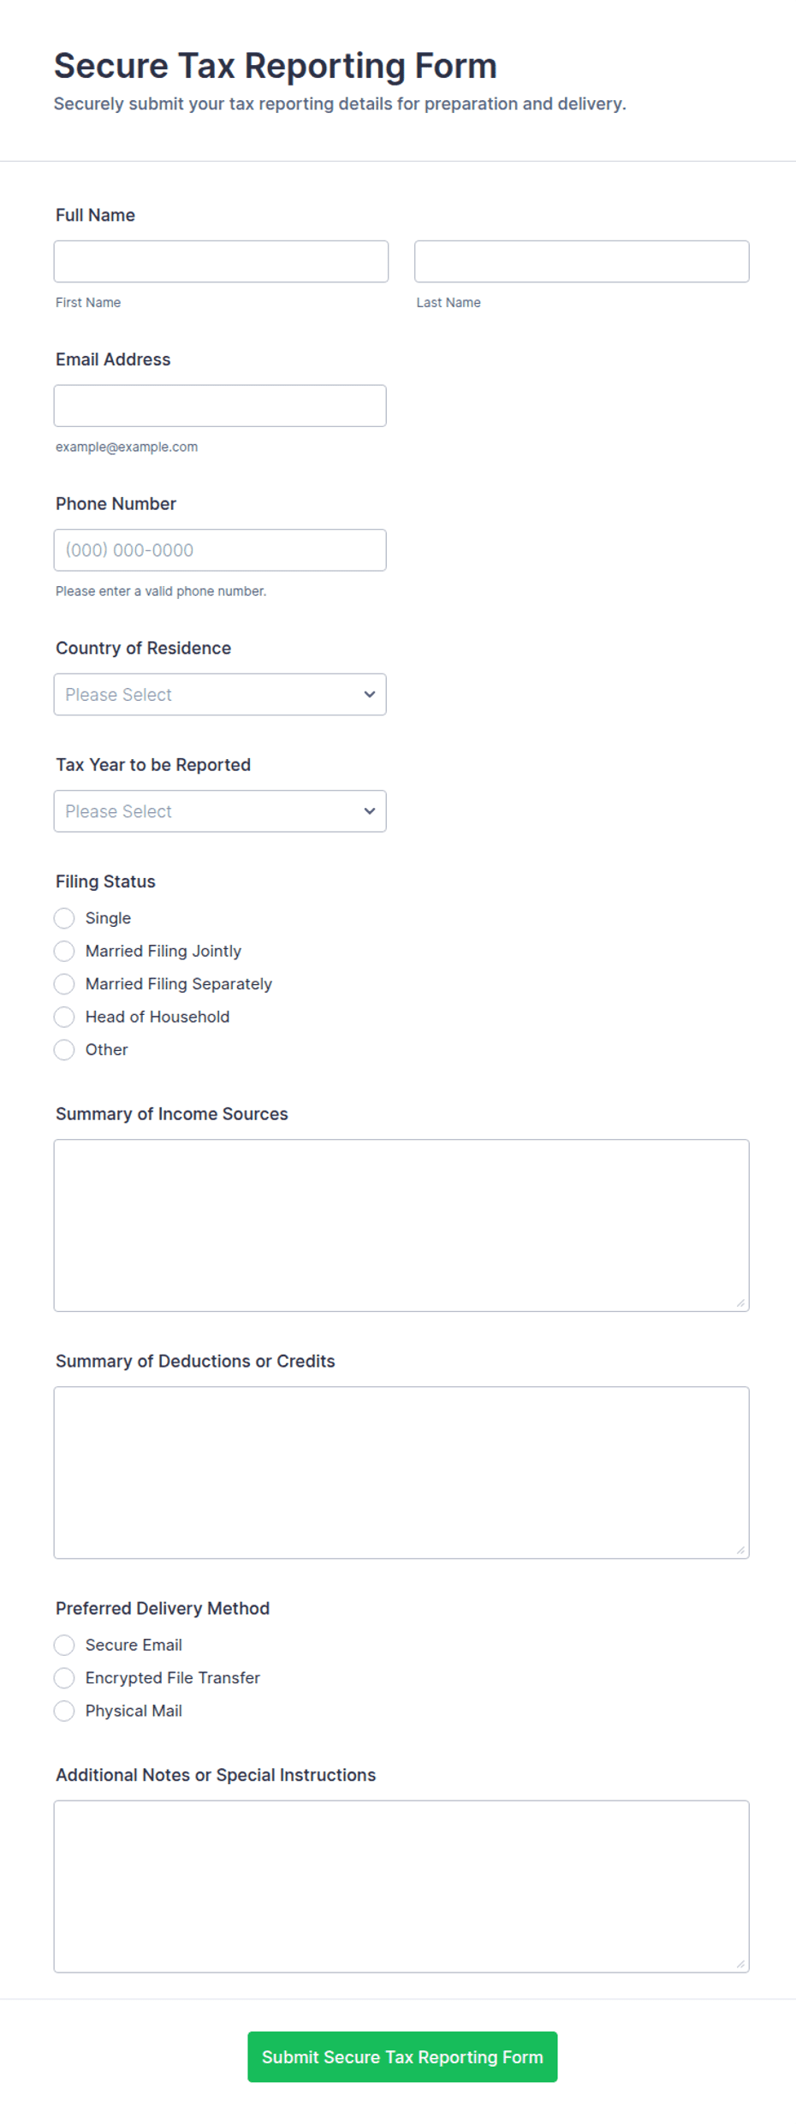This screenshot has width=796, height=2124.
Task: Click the Summary of Income Sources textarea
Action: point(401,1225)
